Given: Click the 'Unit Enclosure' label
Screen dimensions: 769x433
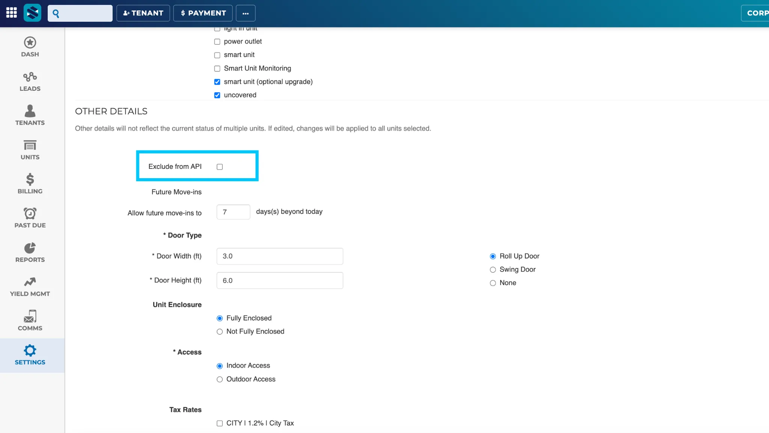Looking at the screenshot, I should pyautogui.click(x=177, y=305).
